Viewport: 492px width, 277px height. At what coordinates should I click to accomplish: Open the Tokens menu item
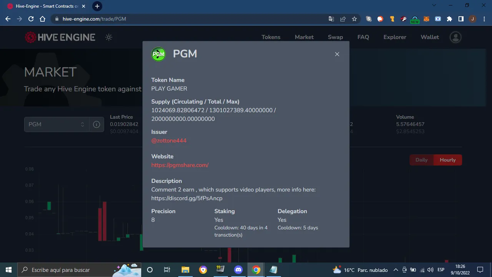point(271,37)
